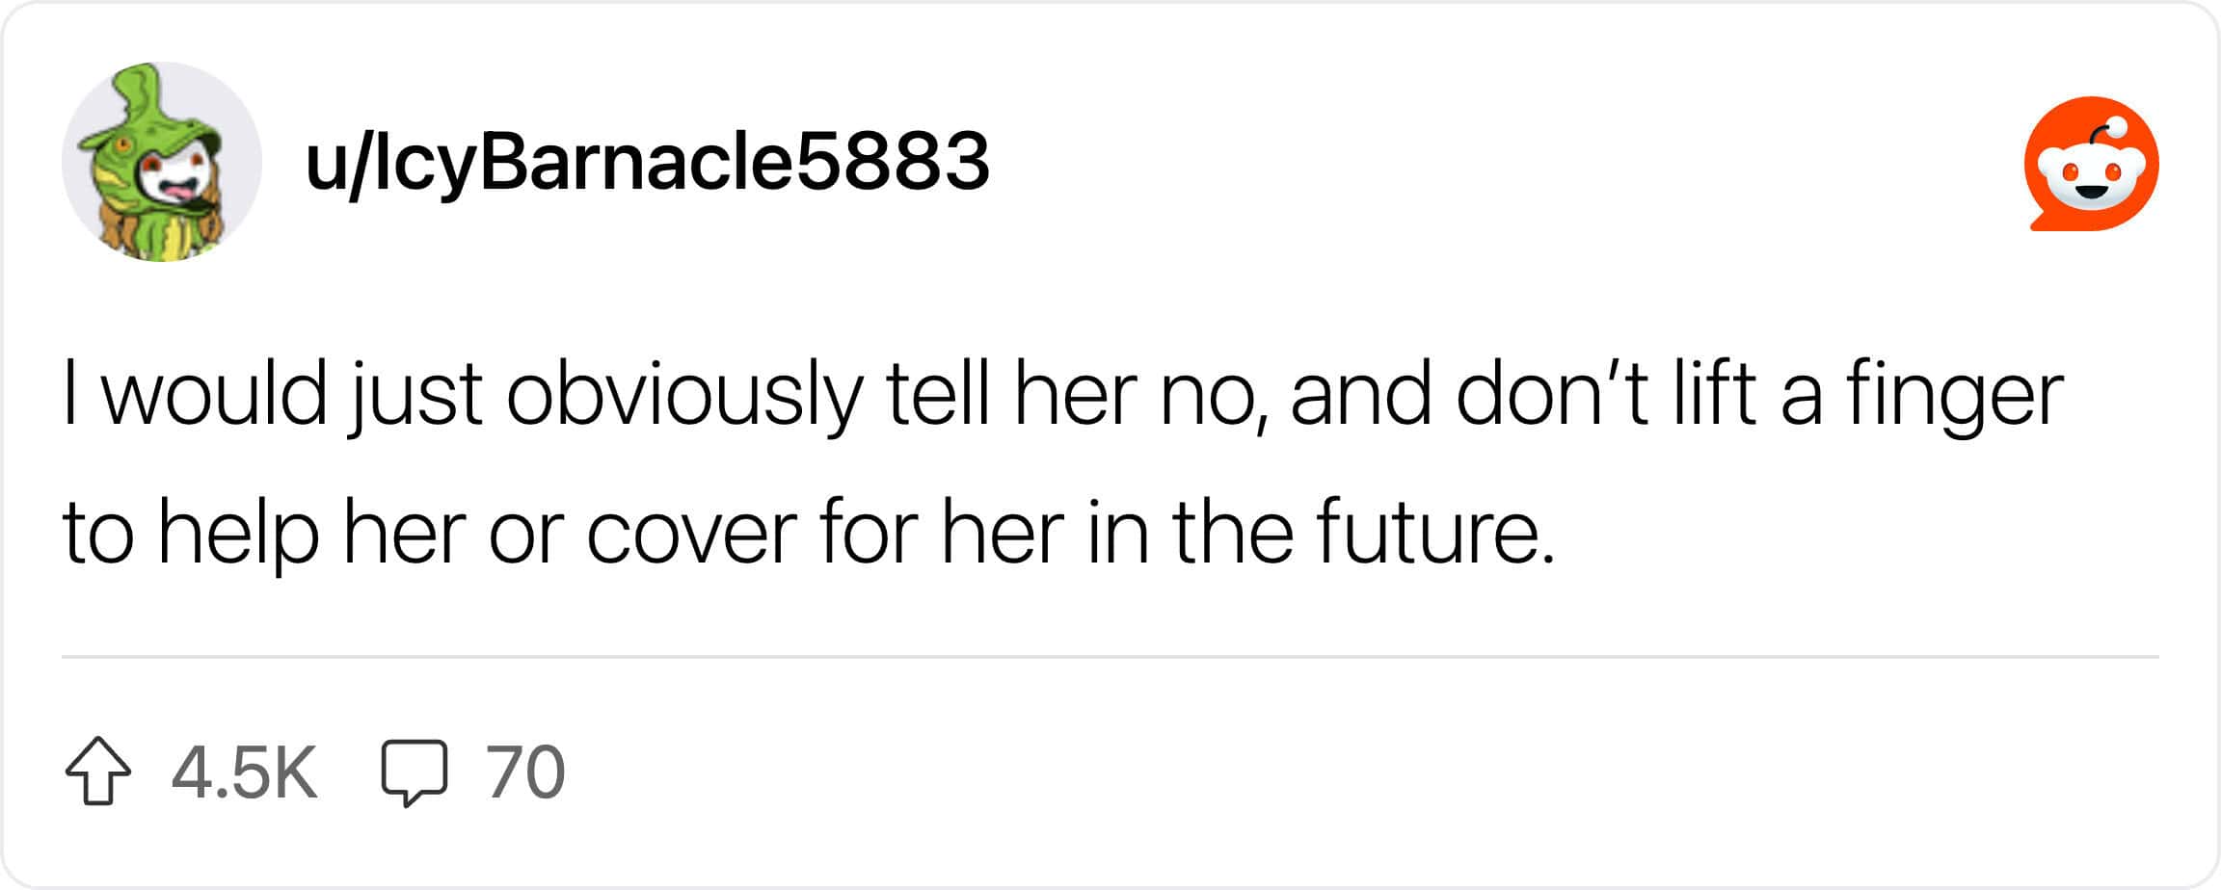Click the upvote arrow icon
The height and width of the screenshot is (890, 2221).
[x=98, y=772]
